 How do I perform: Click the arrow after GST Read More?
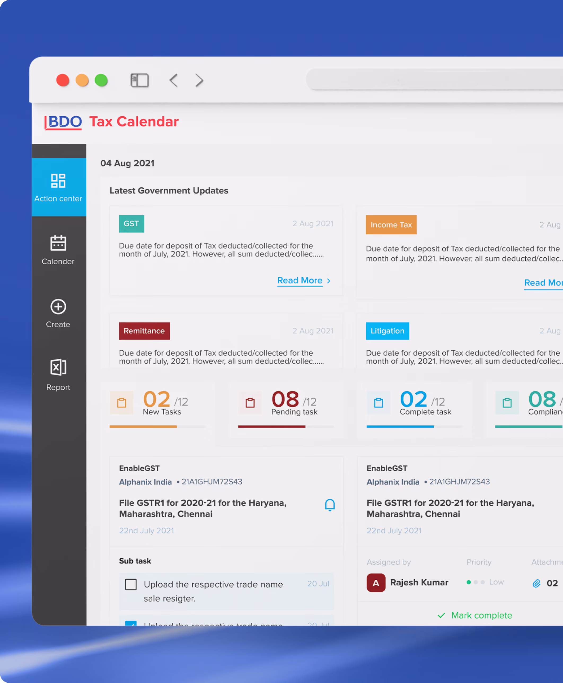tap(328, 281)
